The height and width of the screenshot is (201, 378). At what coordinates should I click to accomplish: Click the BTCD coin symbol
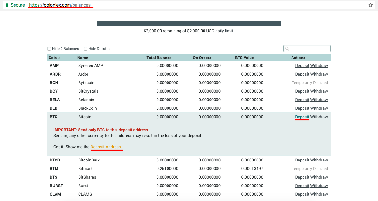[55, 160]
